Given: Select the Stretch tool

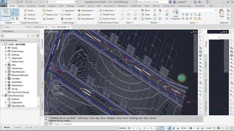Looking at the screenshot, I should pos(146,19).
